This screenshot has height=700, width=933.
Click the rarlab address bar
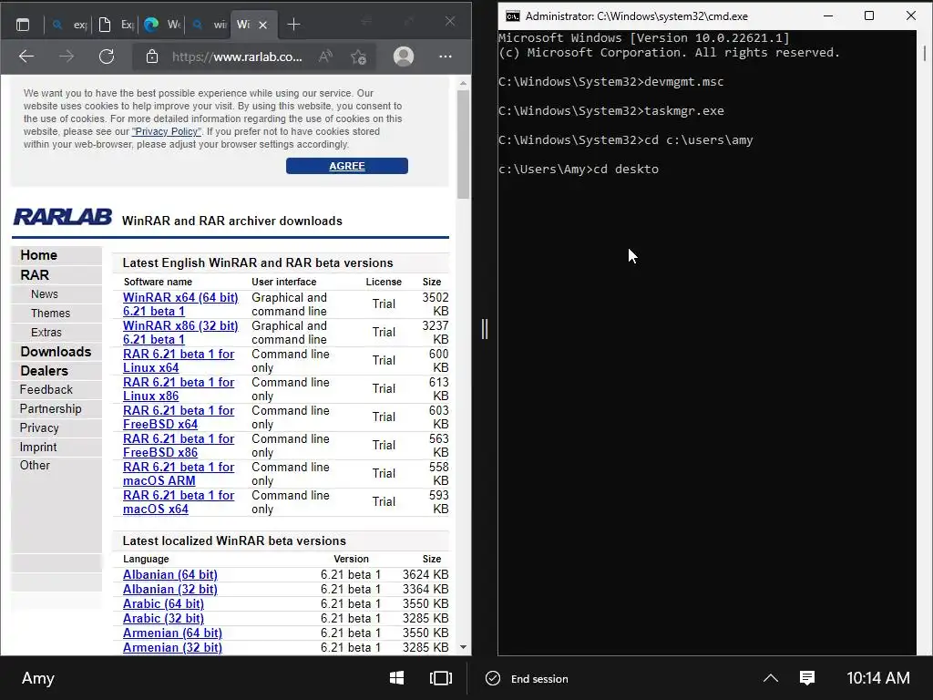237,57
